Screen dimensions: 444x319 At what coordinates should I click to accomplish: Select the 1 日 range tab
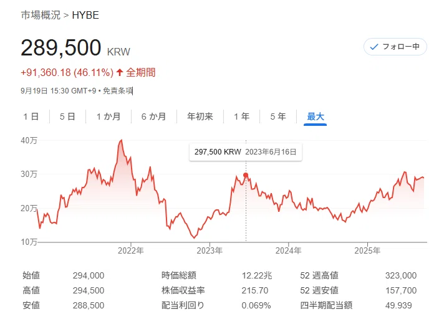click(31, 117)
